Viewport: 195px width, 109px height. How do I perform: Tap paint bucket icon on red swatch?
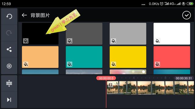coord(158,64)
